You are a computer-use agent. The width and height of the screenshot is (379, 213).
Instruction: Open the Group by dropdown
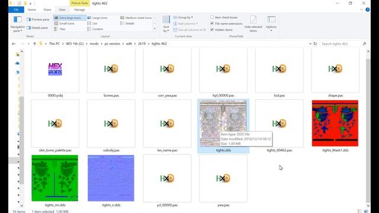pyautogui.click(x=183, y=17)
